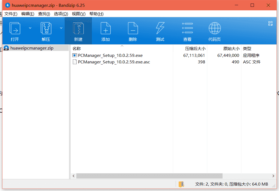
Task: Minimize the Bandizip window
Action: (x=236, y=5)
